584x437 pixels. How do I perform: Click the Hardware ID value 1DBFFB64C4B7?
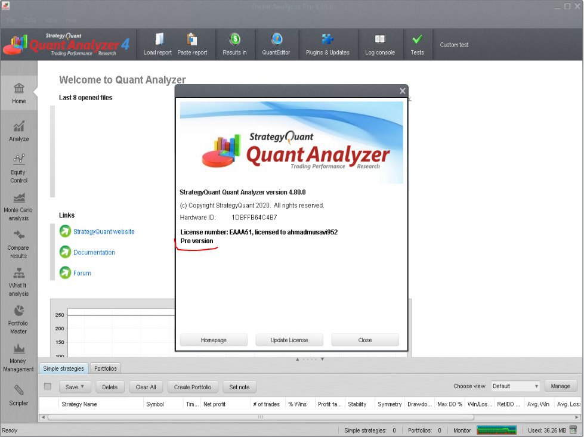click(x=254, y=218)
